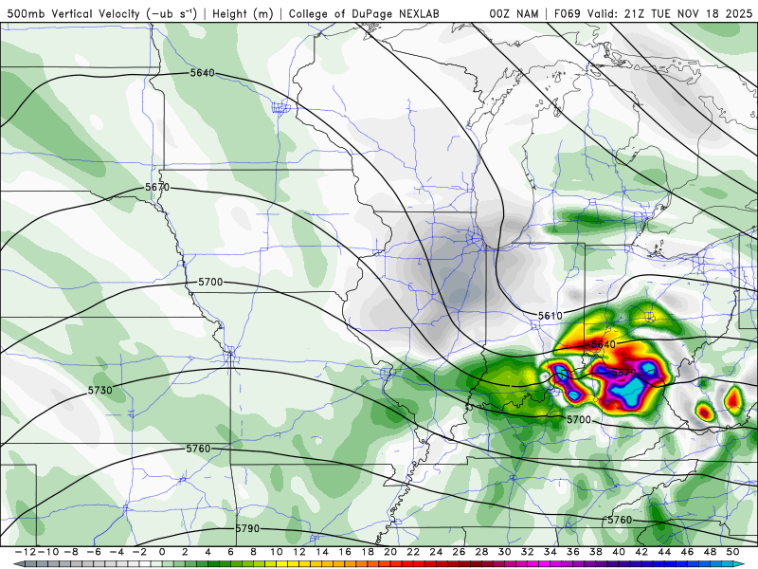Click the color scale value 40
The height and width of the screenshot is (569, 758).
pos(619,552)
